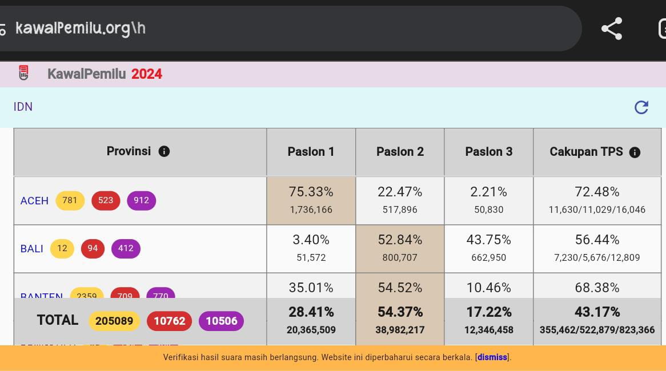Click the red 523 badge for ACEH
Image resolution: width=666 pixels, height=371 pixels.
(105, 200)
